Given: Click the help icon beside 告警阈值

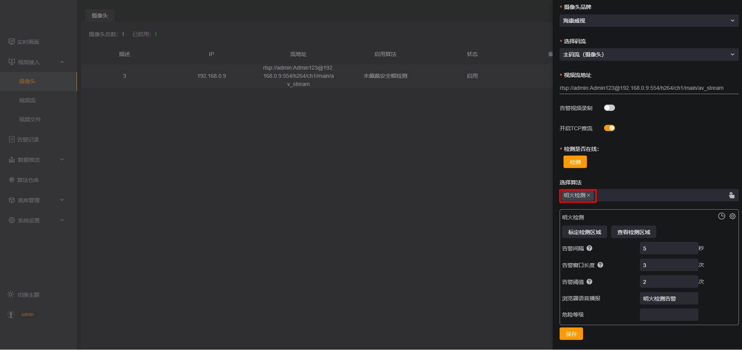Looking at the screenshot, I should (x=589, y=282).
